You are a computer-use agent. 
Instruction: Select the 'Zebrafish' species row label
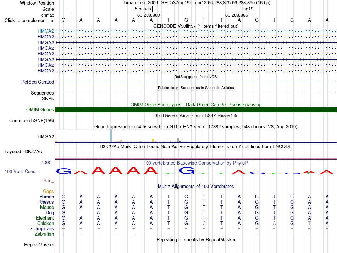click(x=44, y=234)
